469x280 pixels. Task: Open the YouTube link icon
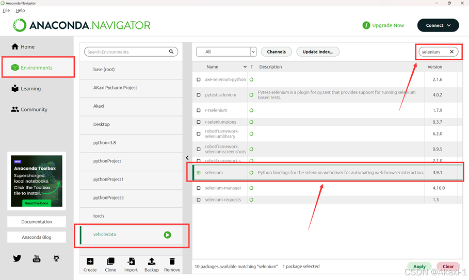click(37, 258)
